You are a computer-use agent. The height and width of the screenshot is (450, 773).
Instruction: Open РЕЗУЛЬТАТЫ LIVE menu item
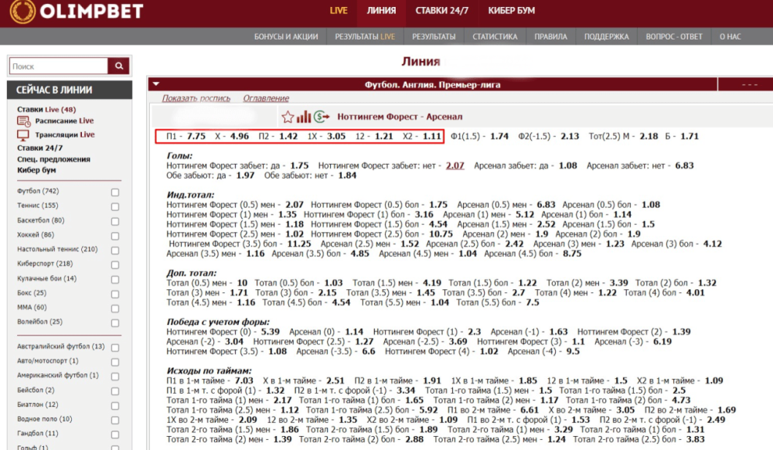(x=365, y=36)
